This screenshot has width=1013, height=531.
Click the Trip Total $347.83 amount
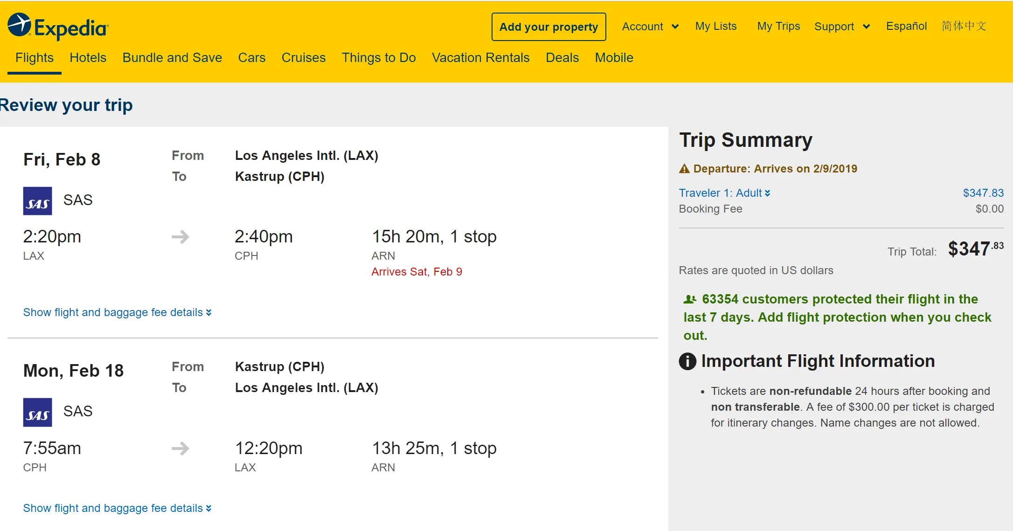pyautogui.click(x=976, y=249)
